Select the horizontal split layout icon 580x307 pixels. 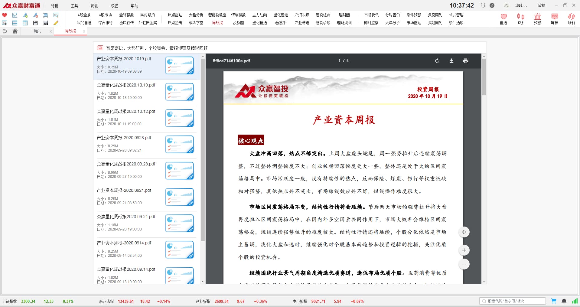tap(15, 23)
